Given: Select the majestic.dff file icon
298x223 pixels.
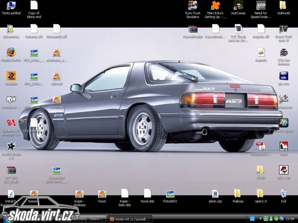Looking at the screenshot, I should (261, 29).
